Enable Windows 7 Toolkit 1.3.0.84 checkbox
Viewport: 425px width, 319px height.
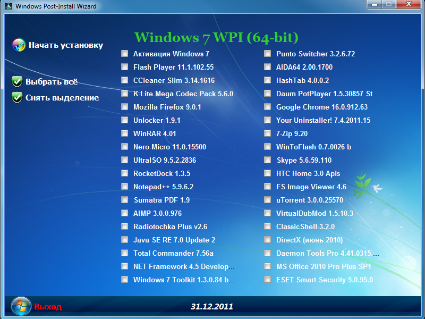pyautogui.click(x=124, y=280)
